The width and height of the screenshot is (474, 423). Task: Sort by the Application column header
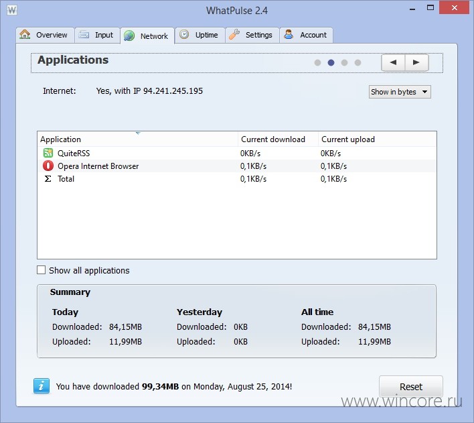pyautogui.click(x=137, y=139)
